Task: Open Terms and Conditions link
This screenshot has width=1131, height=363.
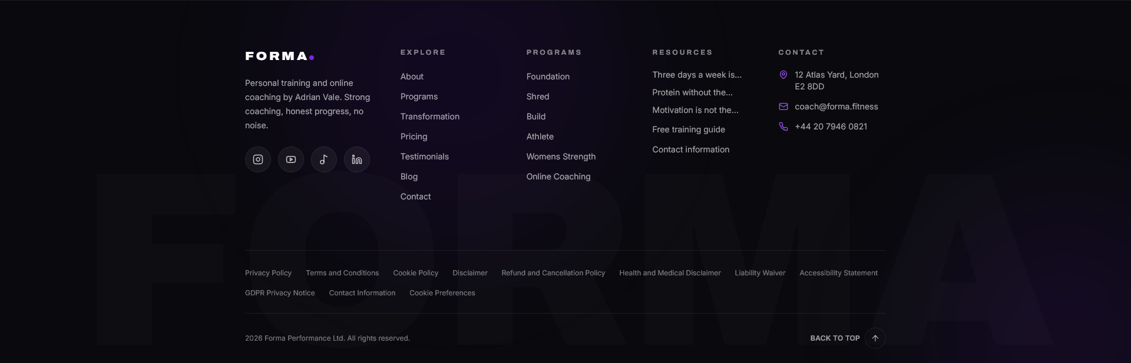Action: coord(342,273)
